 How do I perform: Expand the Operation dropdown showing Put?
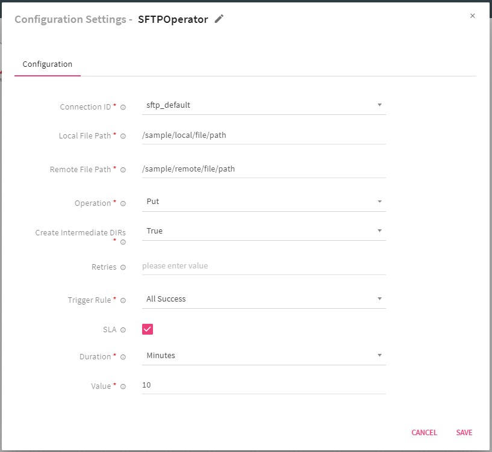[x=263, y=202]
